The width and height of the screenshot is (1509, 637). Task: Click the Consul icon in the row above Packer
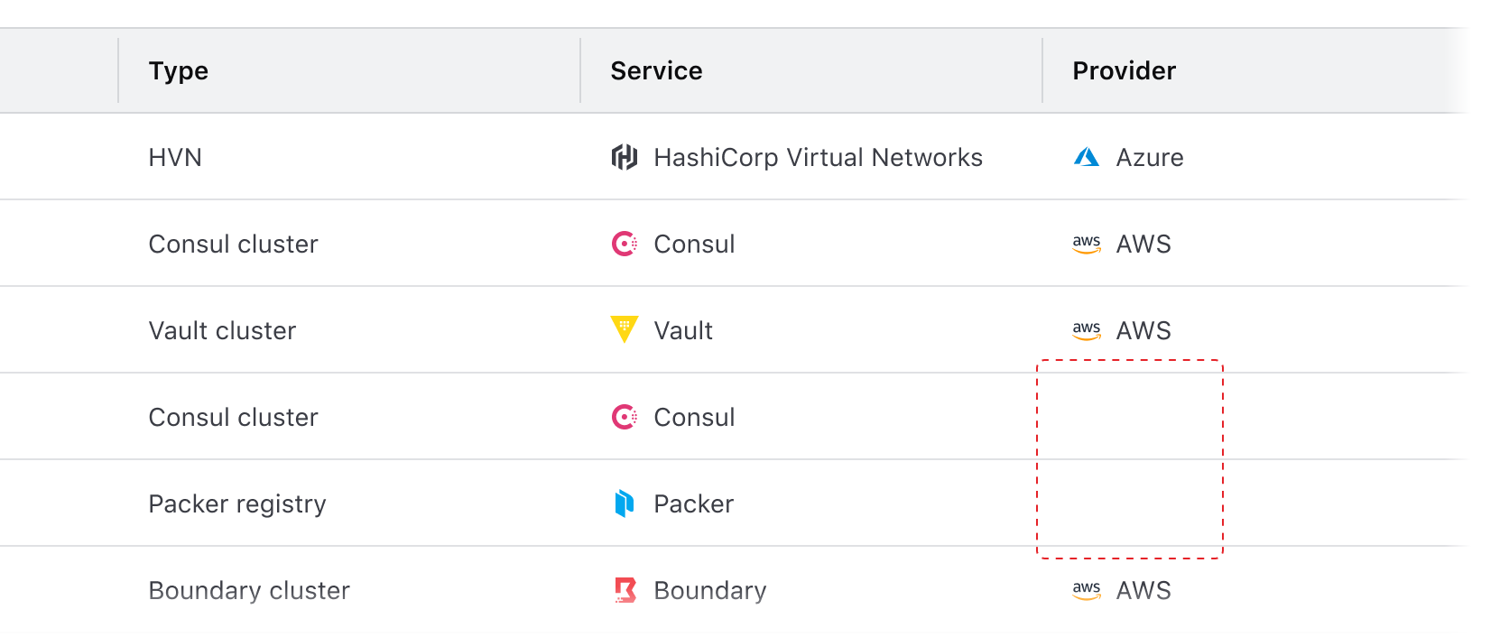pos(625,417)
